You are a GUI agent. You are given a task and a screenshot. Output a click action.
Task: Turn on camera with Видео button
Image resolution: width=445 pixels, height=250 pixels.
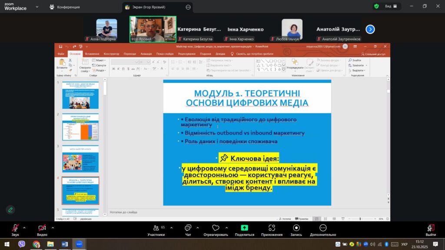[x=42, y=228]
